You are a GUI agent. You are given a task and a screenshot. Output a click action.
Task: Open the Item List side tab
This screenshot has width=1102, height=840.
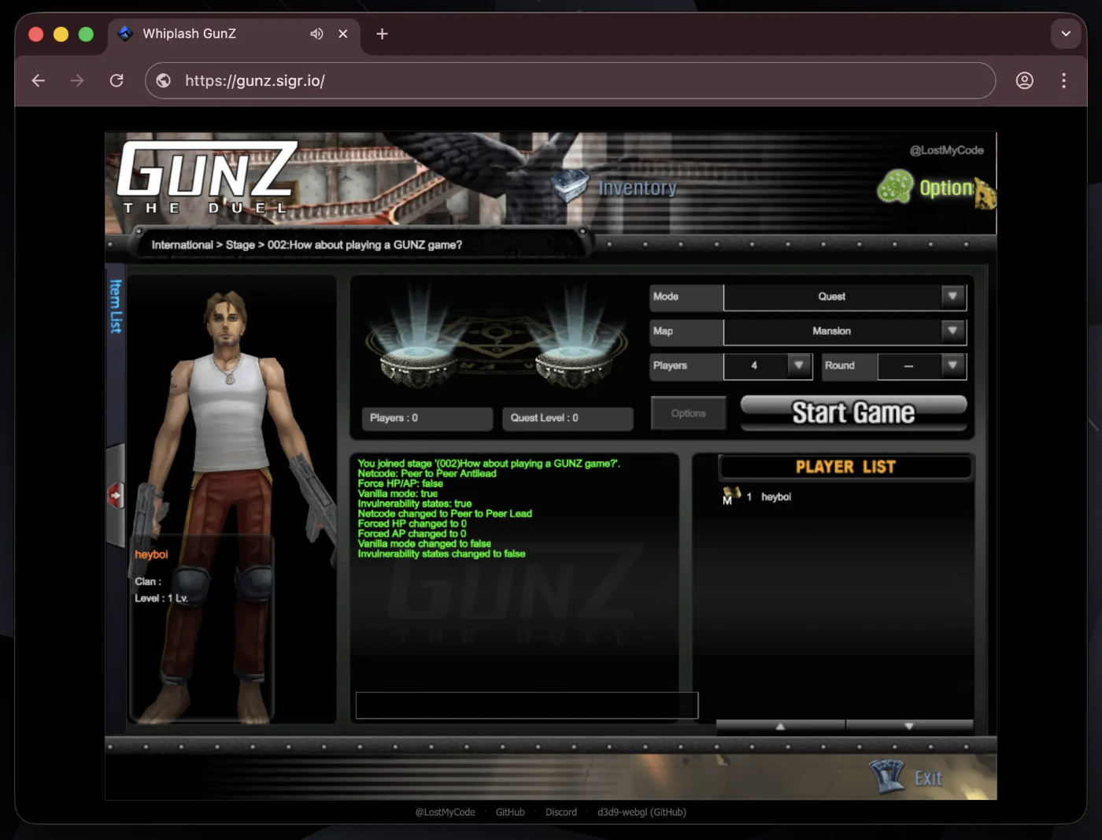click(116, 307)
